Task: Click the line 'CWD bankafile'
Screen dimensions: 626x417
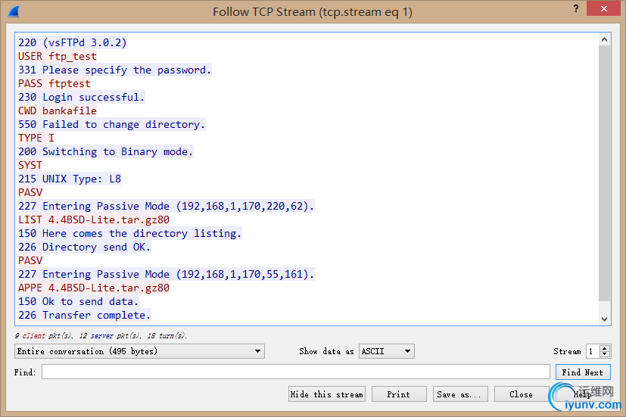Action: 57,110
